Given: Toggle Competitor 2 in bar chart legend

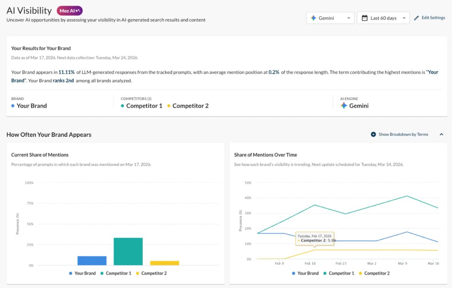Looking at the screenshot, I should pos(151,273).
